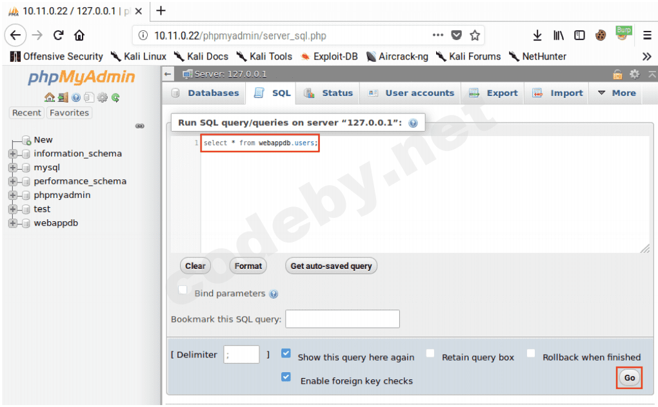Image resolution: width=658 pixels, height=407 pixels.
Task: Click the forward navigation arrow
Action: pyautogui.click(x=37, y=35)
